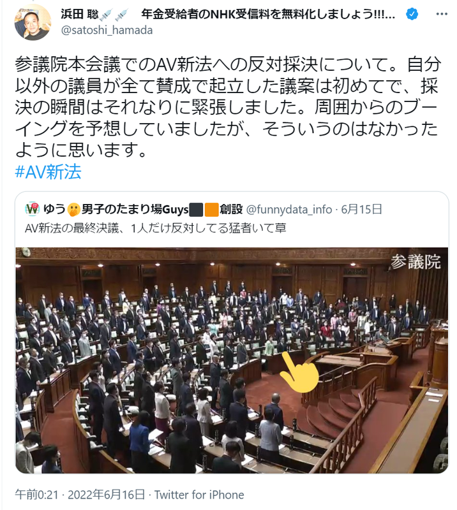
Task: Open the quoted tweet text about AV新法の最終決議
Action: tap(155, 228)
